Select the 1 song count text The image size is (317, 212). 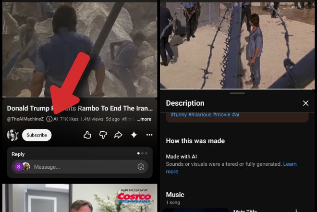coord(173,202)
